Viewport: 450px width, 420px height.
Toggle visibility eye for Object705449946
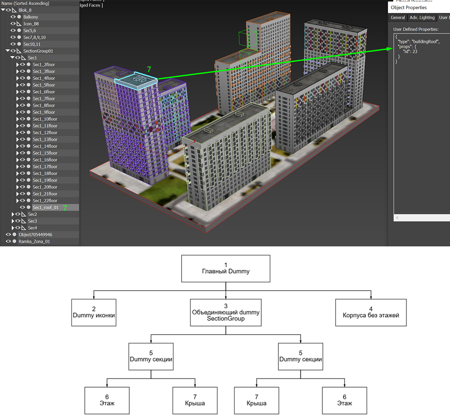pos(8,234)
